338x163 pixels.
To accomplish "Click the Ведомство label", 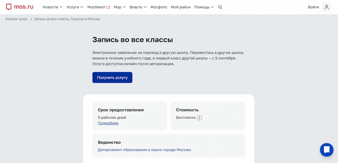I will (109, 142).
